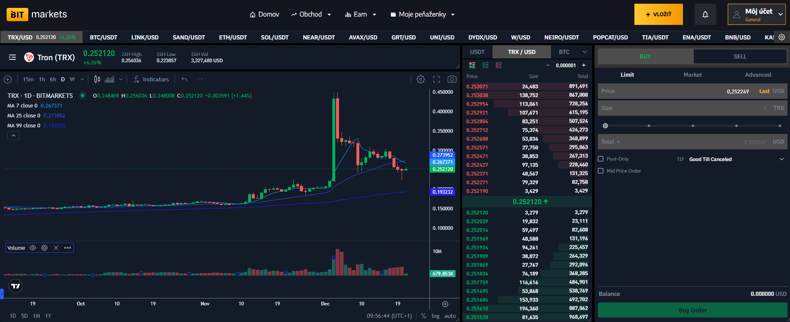Set chart interval to 15m
This screenshot has height=322, width=790.
click(x=28, y=79)
